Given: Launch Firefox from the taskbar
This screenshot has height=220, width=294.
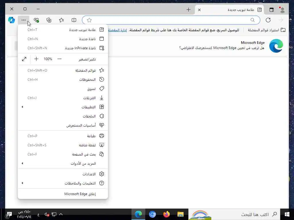Looking at the screenshot, I should tap(166, 214).
